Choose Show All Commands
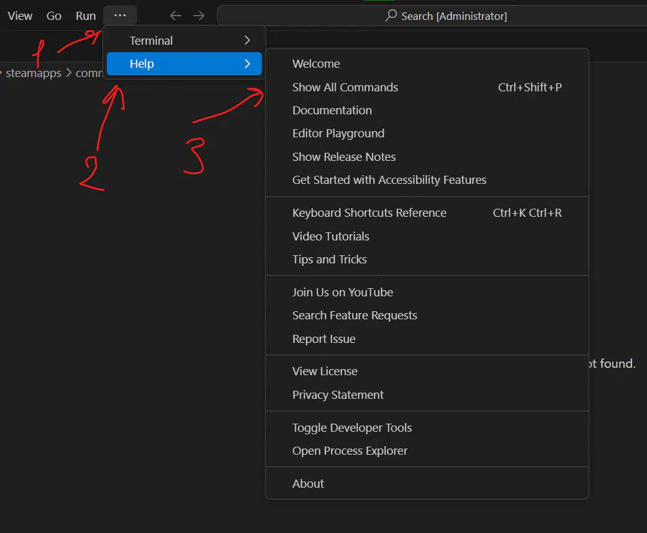Image resolution: width=647 pixels, height=533 pixels. point(345,88)
